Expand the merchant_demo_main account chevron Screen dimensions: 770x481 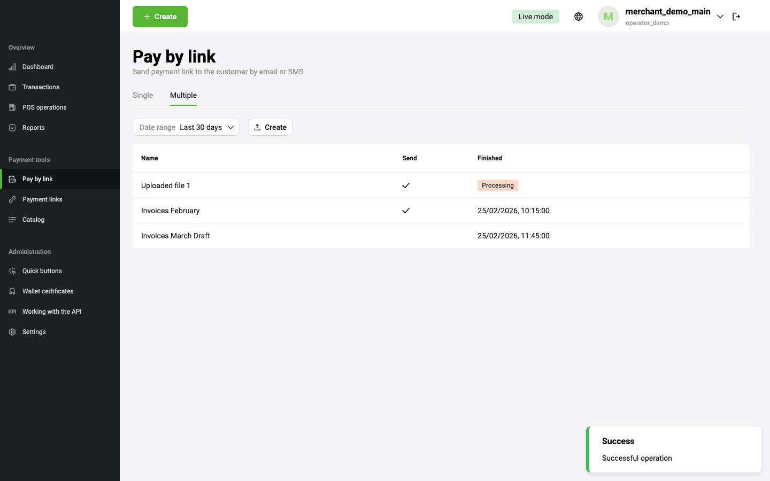(x=720, y=17)
